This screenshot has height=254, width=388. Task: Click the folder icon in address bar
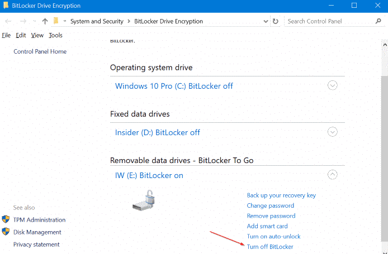(x=56, y=21)
